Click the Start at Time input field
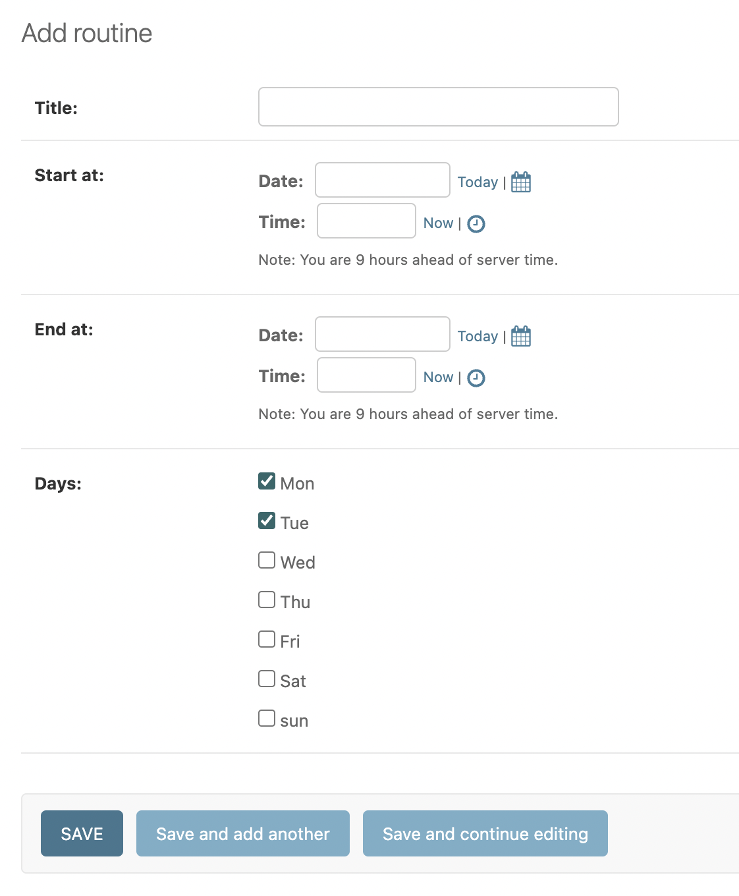This screenshot has height=896, width=739. click(x=366, y=221)
